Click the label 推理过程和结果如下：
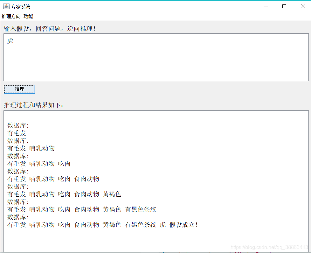The image size is (311, 253). (x=33, y=105)
